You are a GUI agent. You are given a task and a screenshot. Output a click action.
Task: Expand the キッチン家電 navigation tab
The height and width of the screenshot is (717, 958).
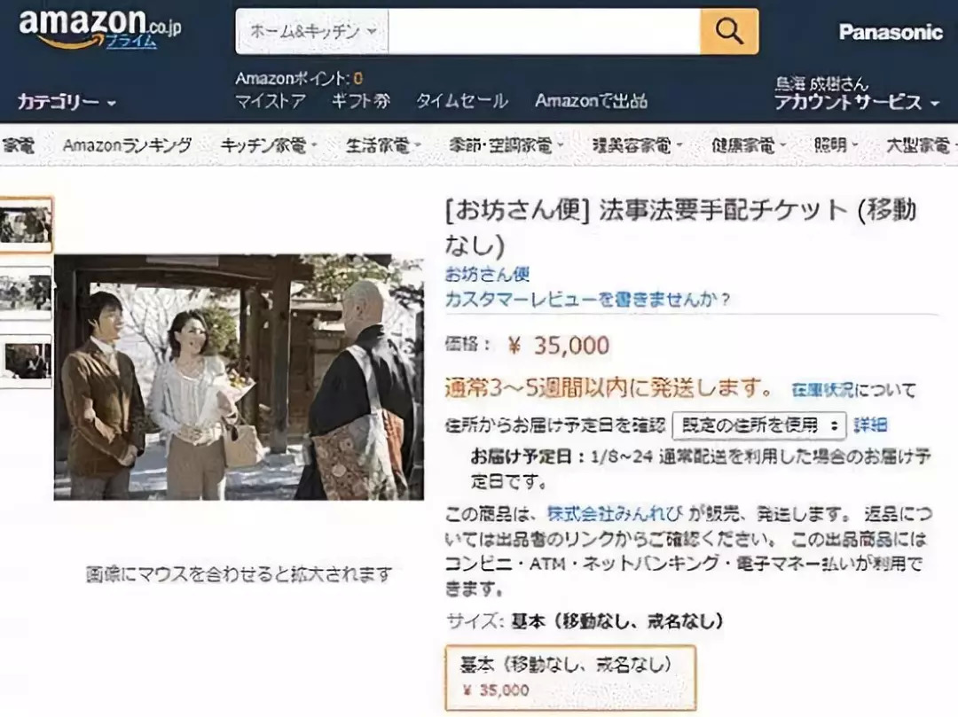pyautogui.click(x=269, y=145)
